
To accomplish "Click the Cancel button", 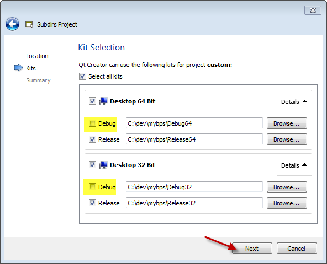I will 297,249.
